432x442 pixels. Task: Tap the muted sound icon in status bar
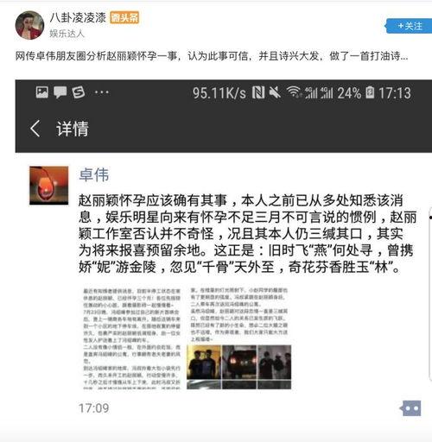(275, 92)
